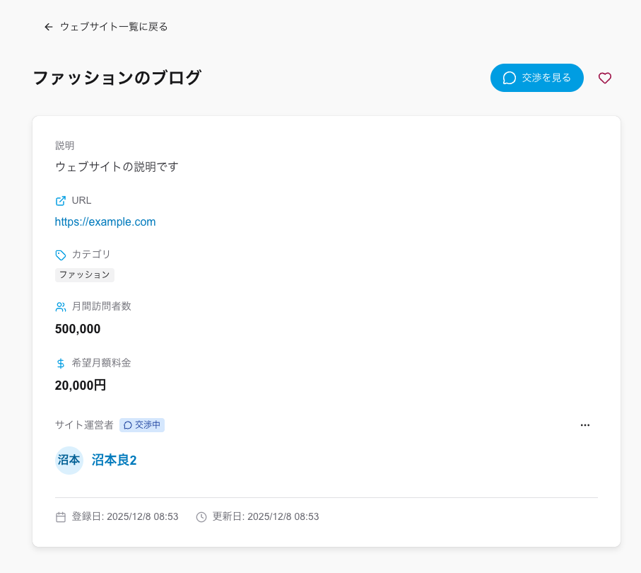The height and width of the screenshot is (573, 641).
Task: Click the external link icon beside URL
Action: pyautogui.click(x=59, y=200)
